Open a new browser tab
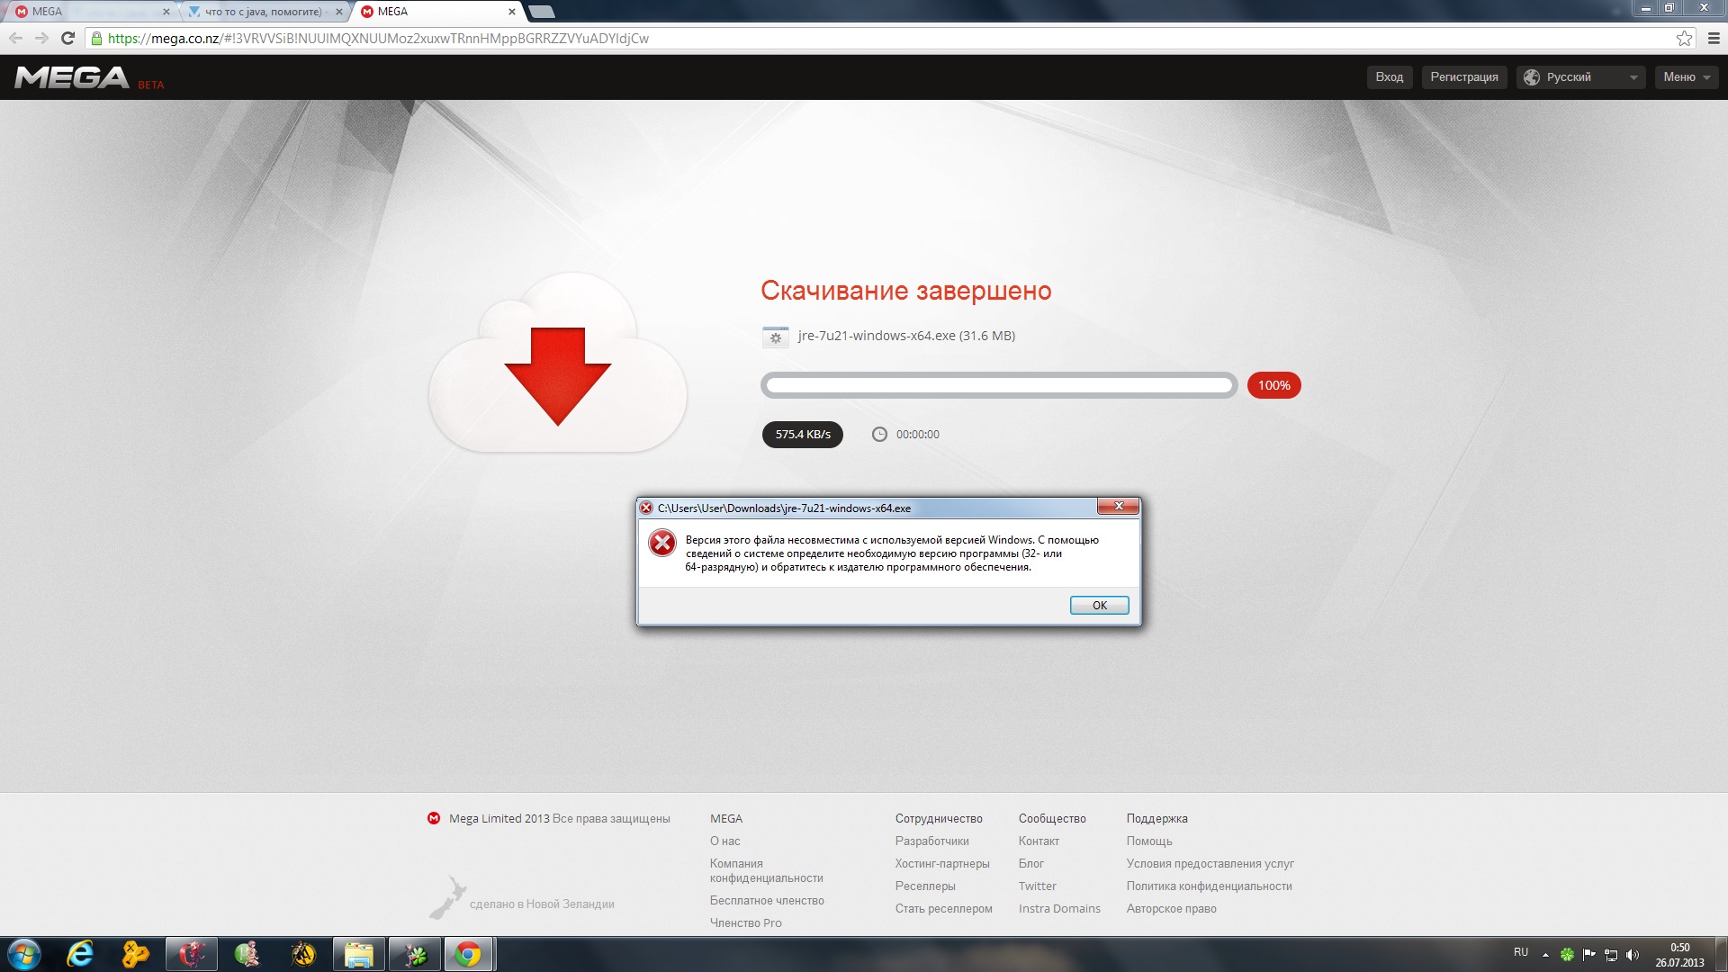This screenshot has width=1728, height=972. click(542, 12)
